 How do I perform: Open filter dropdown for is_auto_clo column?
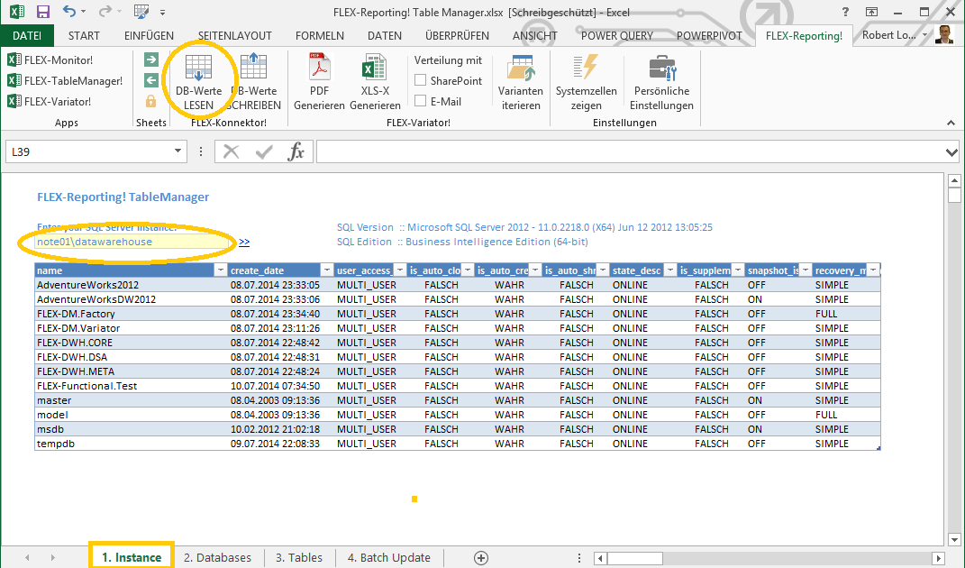coord(468,270)
